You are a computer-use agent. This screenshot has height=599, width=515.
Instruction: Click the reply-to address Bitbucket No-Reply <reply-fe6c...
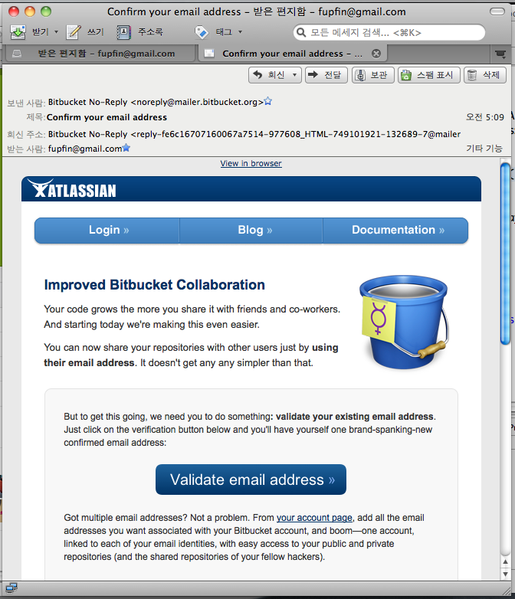pyautogui.click(x=254, y=134)
